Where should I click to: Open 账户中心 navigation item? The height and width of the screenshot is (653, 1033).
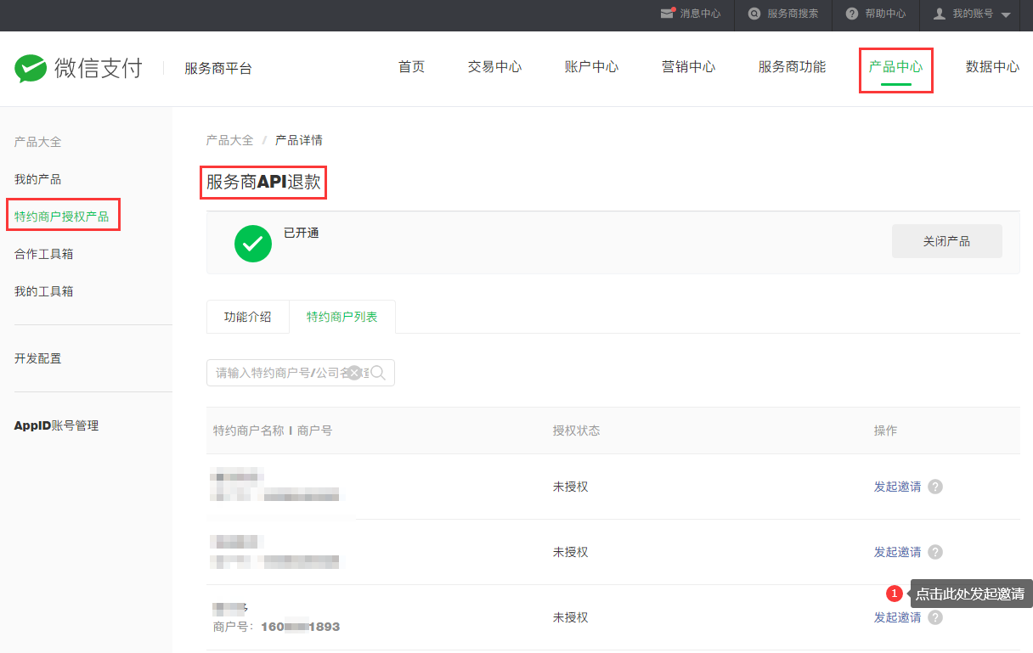point(591,67)
